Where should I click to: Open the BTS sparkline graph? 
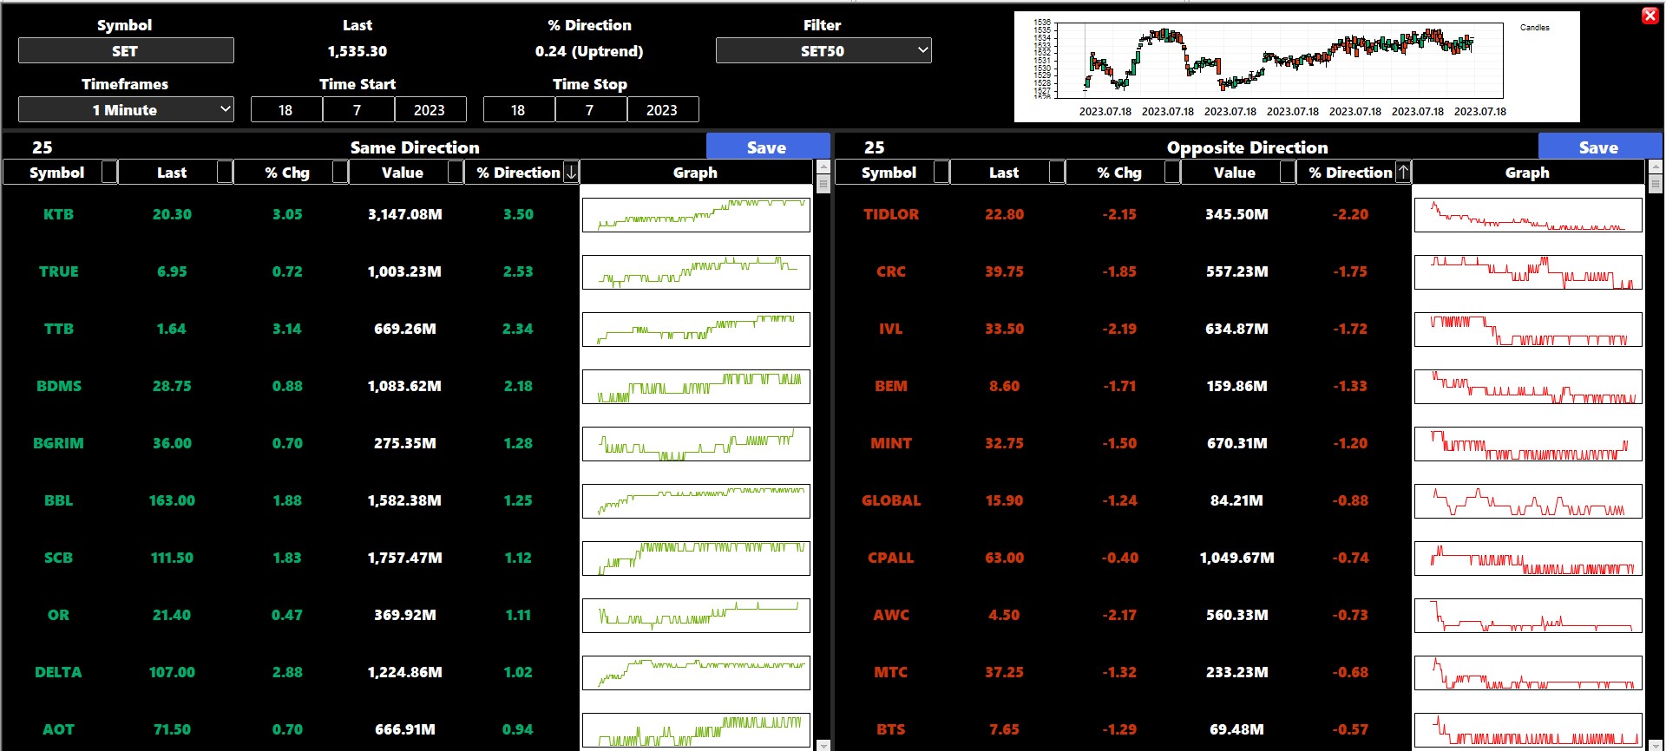click(1528, 730)
